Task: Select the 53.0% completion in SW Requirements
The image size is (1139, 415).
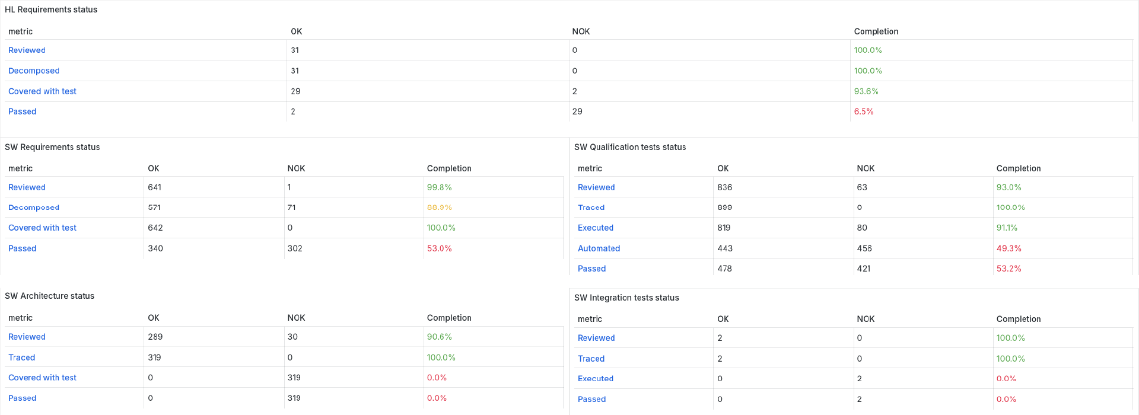Action: click(440, 248)
